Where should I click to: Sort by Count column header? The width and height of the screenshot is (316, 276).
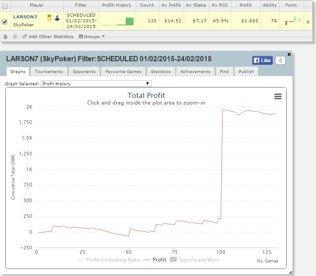[x=147, y=5]
